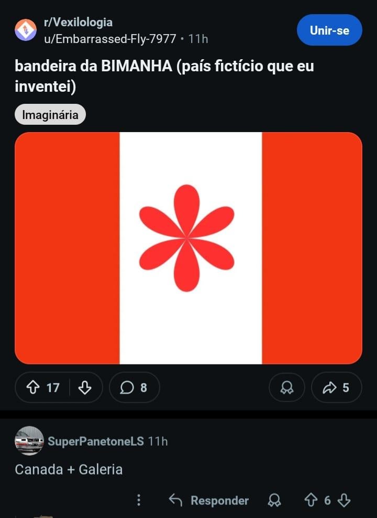Open the r/Vexilologia subreddit link
Viewport: 377px width, 518px height.
pyautogui.click(x=78, y=23)
